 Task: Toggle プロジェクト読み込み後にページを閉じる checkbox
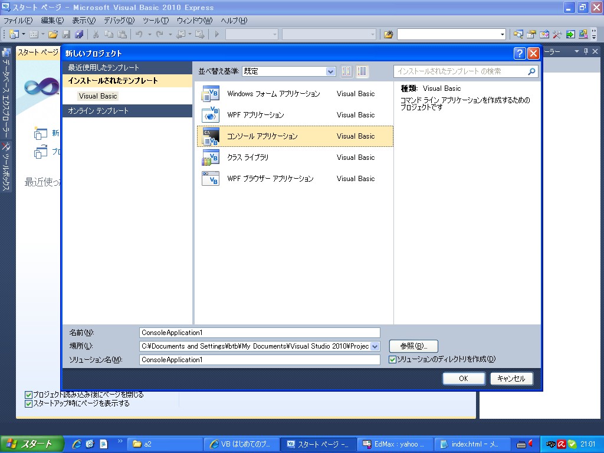tap(28, 395)
